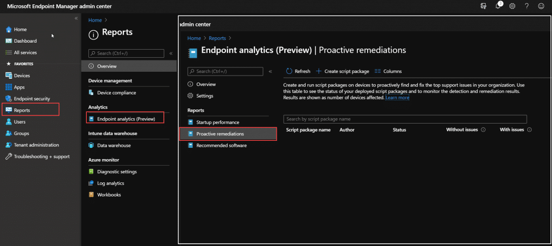The width and height of the screenshot is (552, 246).
Task: Open Troubleshooting + support
Action: (42, 156)
